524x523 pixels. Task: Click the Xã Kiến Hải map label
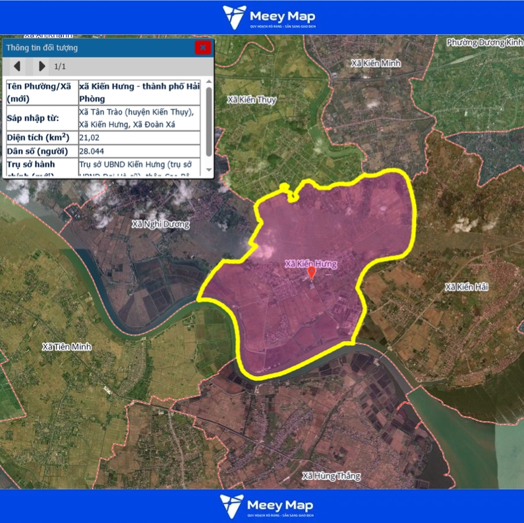click(467, 287)
